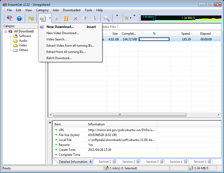Image resolution: width=224 pixels, height=173 pixels.
Task: Sort by the Size column header
Action: coord(113,34)
